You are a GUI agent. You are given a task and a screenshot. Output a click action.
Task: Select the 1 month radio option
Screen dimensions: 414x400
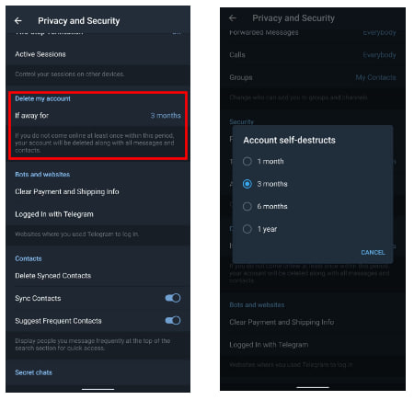coord(247,161)
